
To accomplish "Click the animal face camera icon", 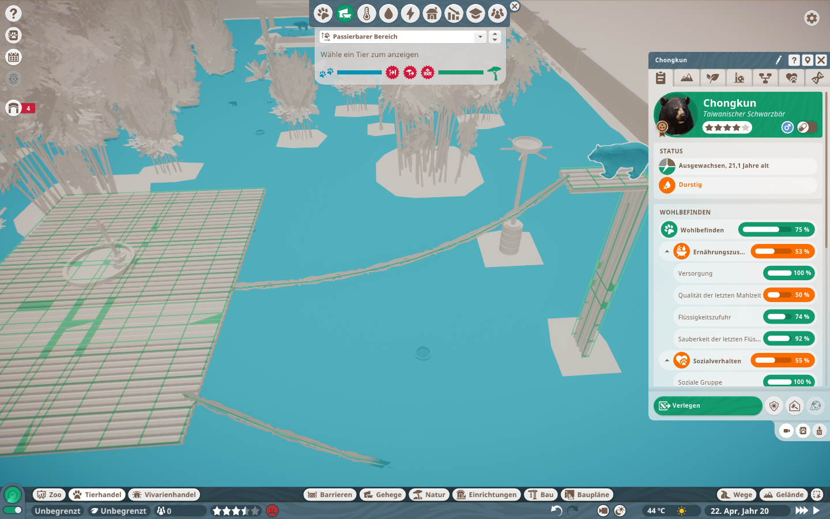I will (x=803, y=430).
